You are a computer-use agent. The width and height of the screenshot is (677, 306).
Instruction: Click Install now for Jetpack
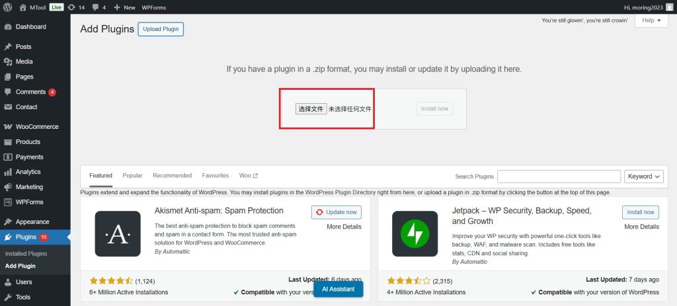pos(641,212)
